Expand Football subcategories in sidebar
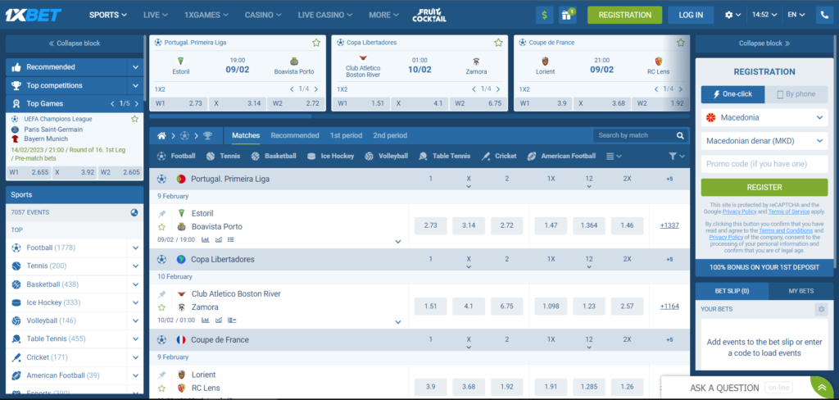This screenshot has height=400, width=839. click(135, 248)
